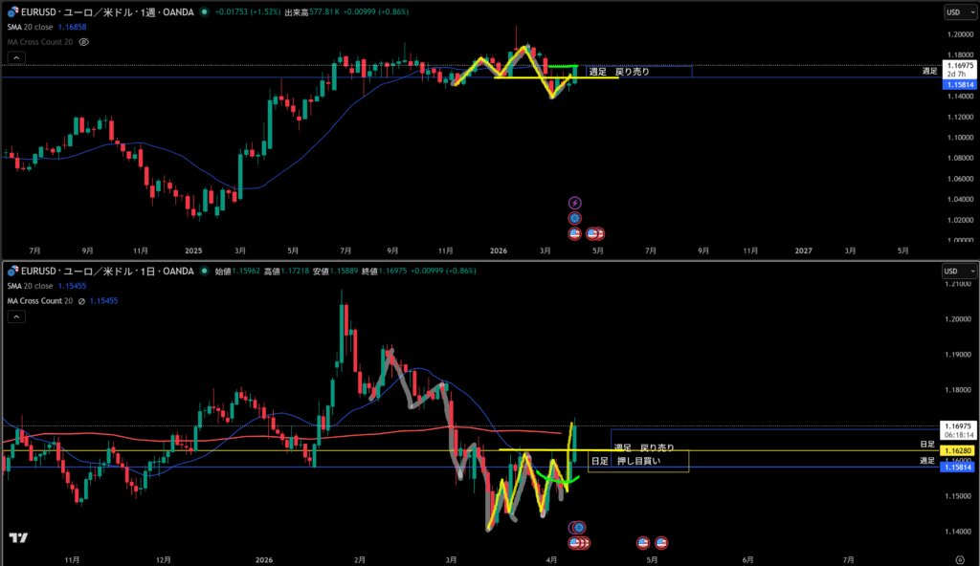Click the May US flag economic event on daily chart
This screenshot has height=566, width=980.
(660, 543)
